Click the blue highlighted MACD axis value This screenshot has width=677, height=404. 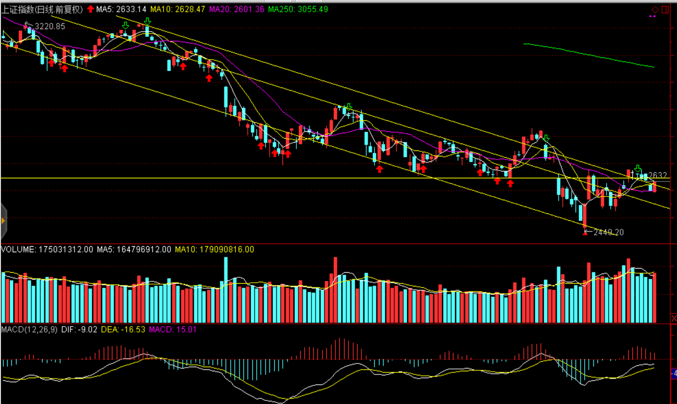point(674,373)
